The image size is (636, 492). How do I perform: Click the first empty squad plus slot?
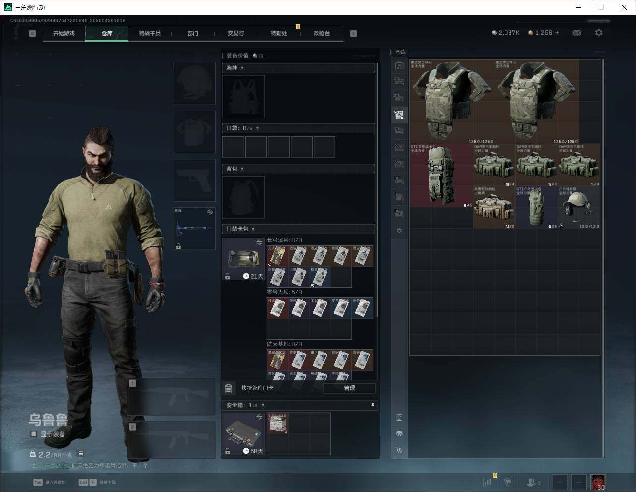pyautogui.click(x=560, y=482)
